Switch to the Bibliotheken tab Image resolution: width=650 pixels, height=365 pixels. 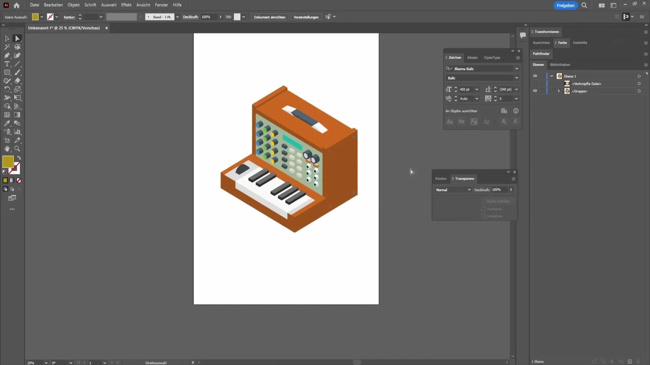560,65
